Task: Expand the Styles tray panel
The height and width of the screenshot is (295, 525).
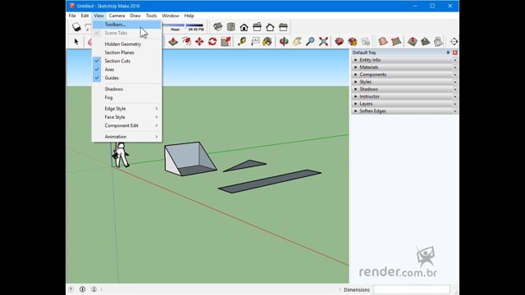Action: (404, 82)
